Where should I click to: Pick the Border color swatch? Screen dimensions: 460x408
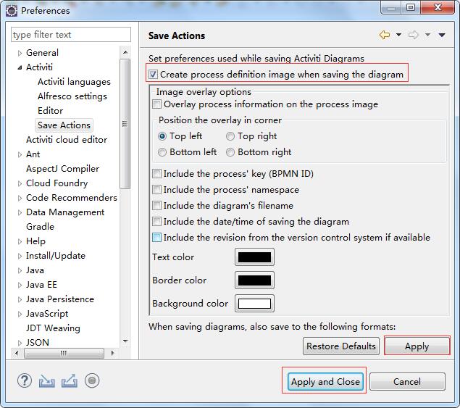[254, 280]
